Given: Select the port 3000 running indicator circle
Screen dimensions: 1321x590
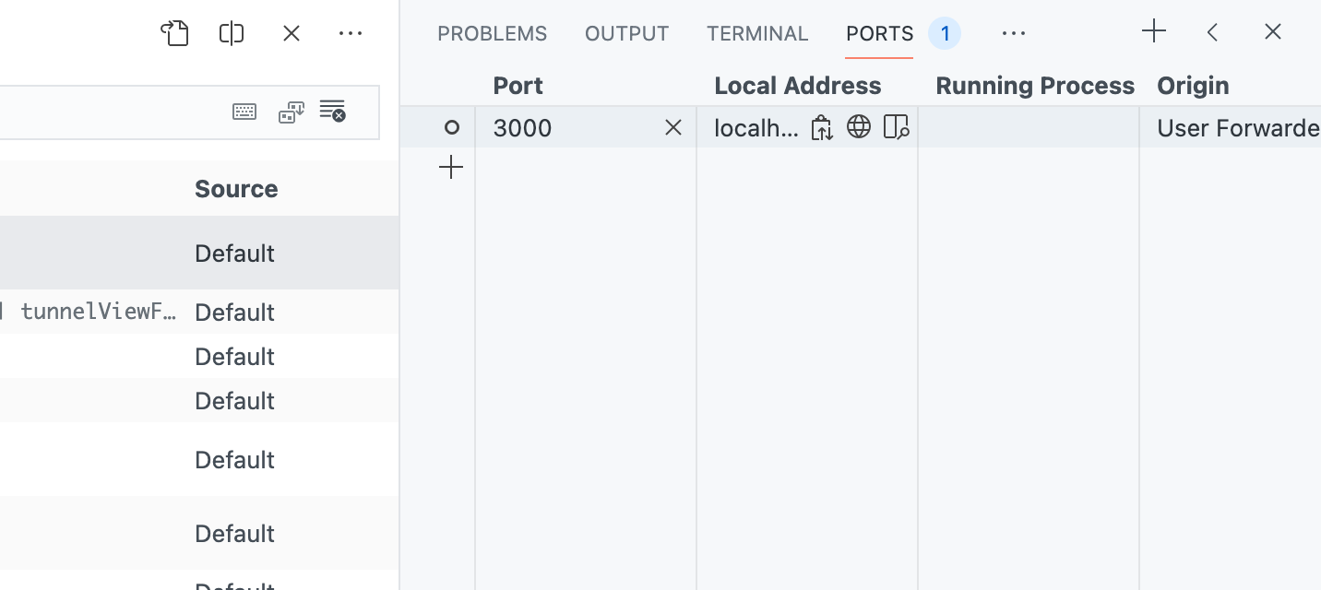Looking at the screenshot, I should pos(451,127).
